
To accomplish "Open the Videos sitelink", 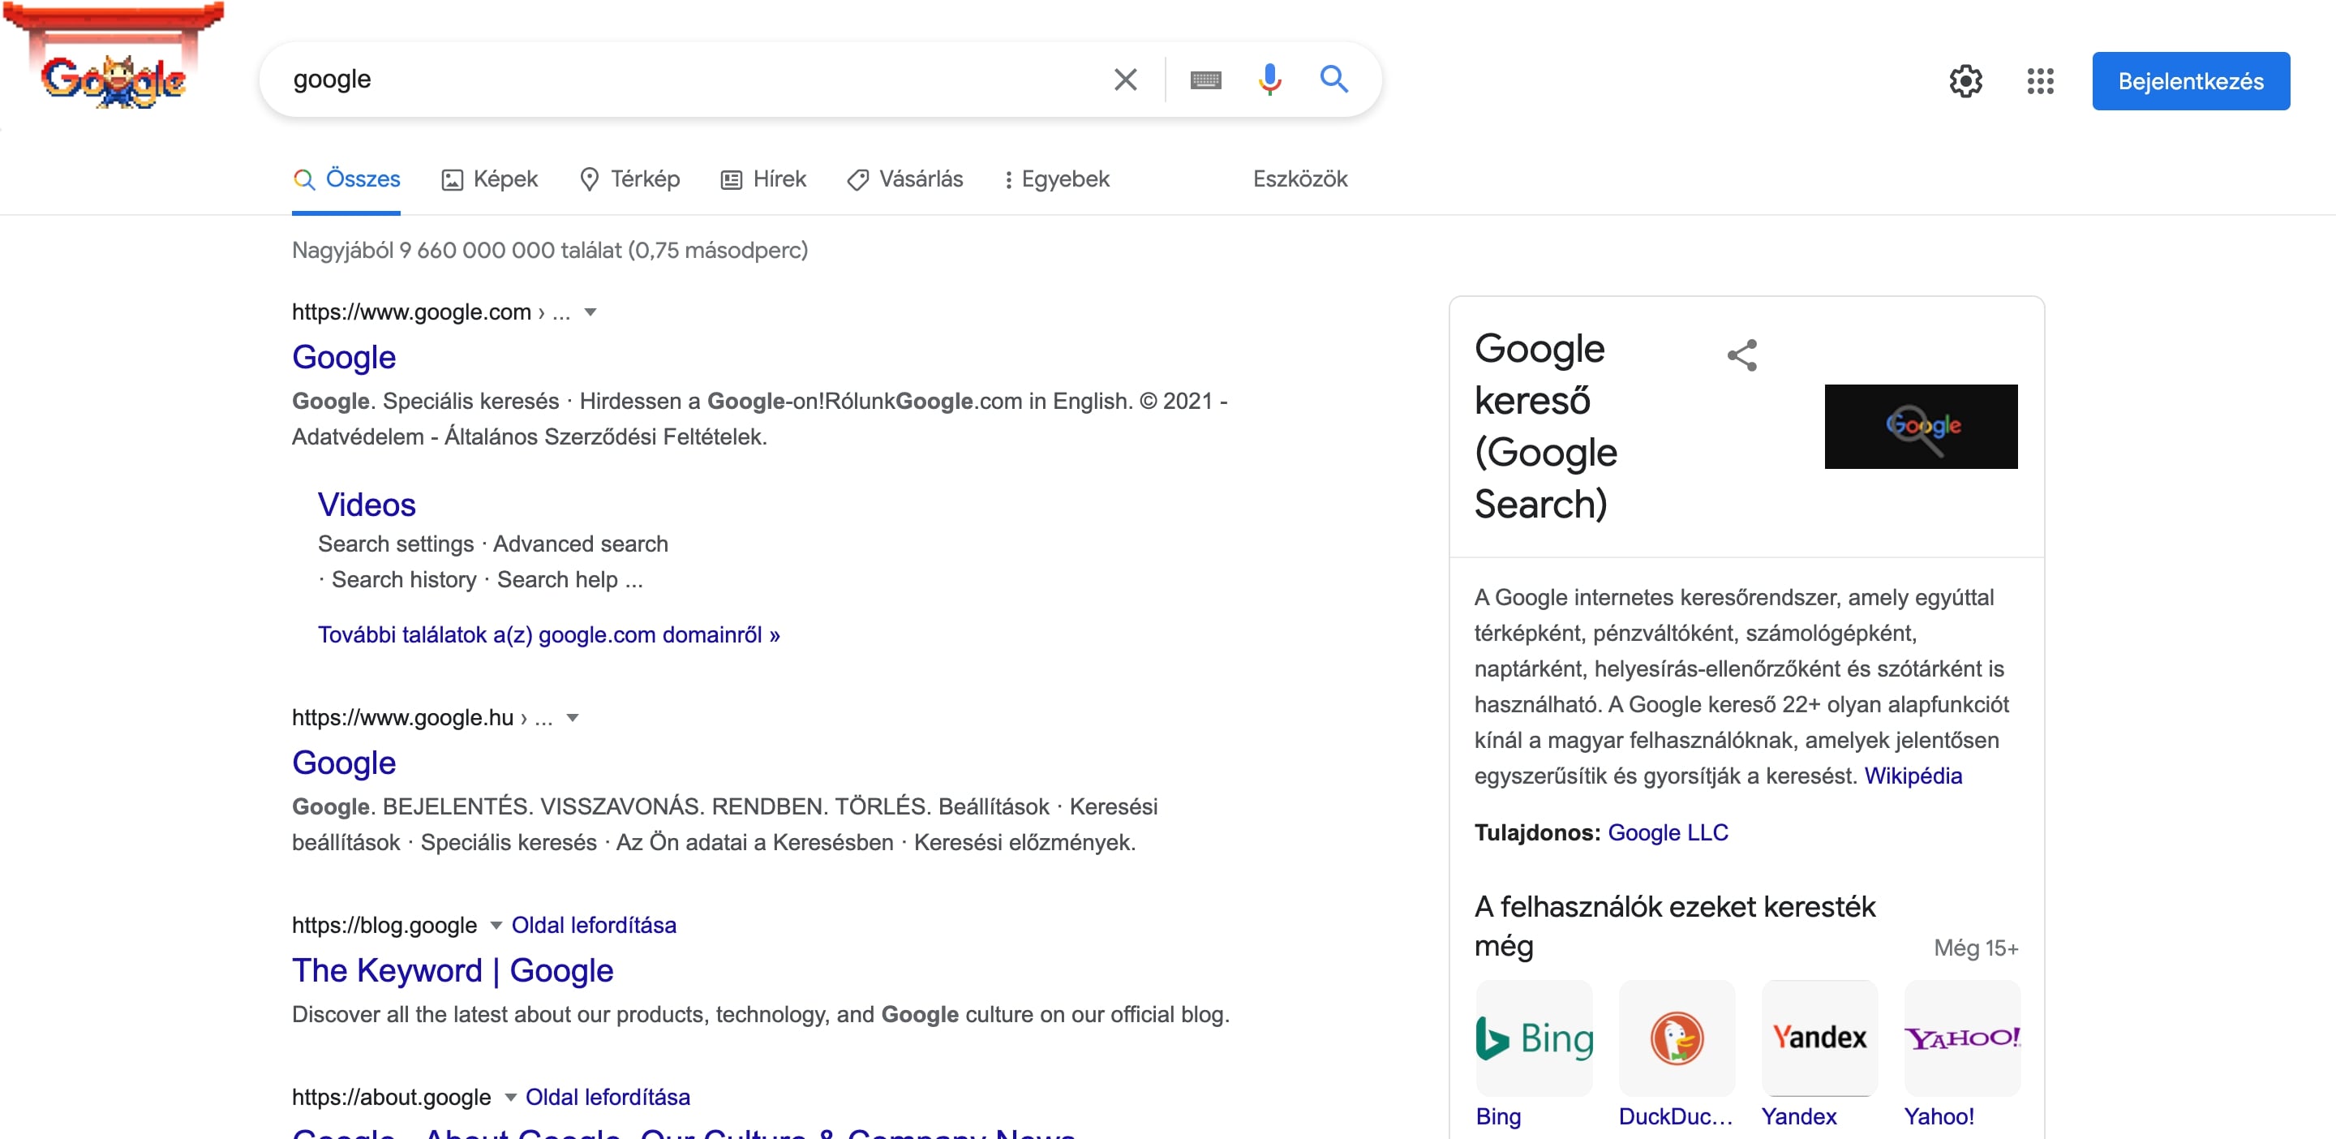I will click(367, 505).
